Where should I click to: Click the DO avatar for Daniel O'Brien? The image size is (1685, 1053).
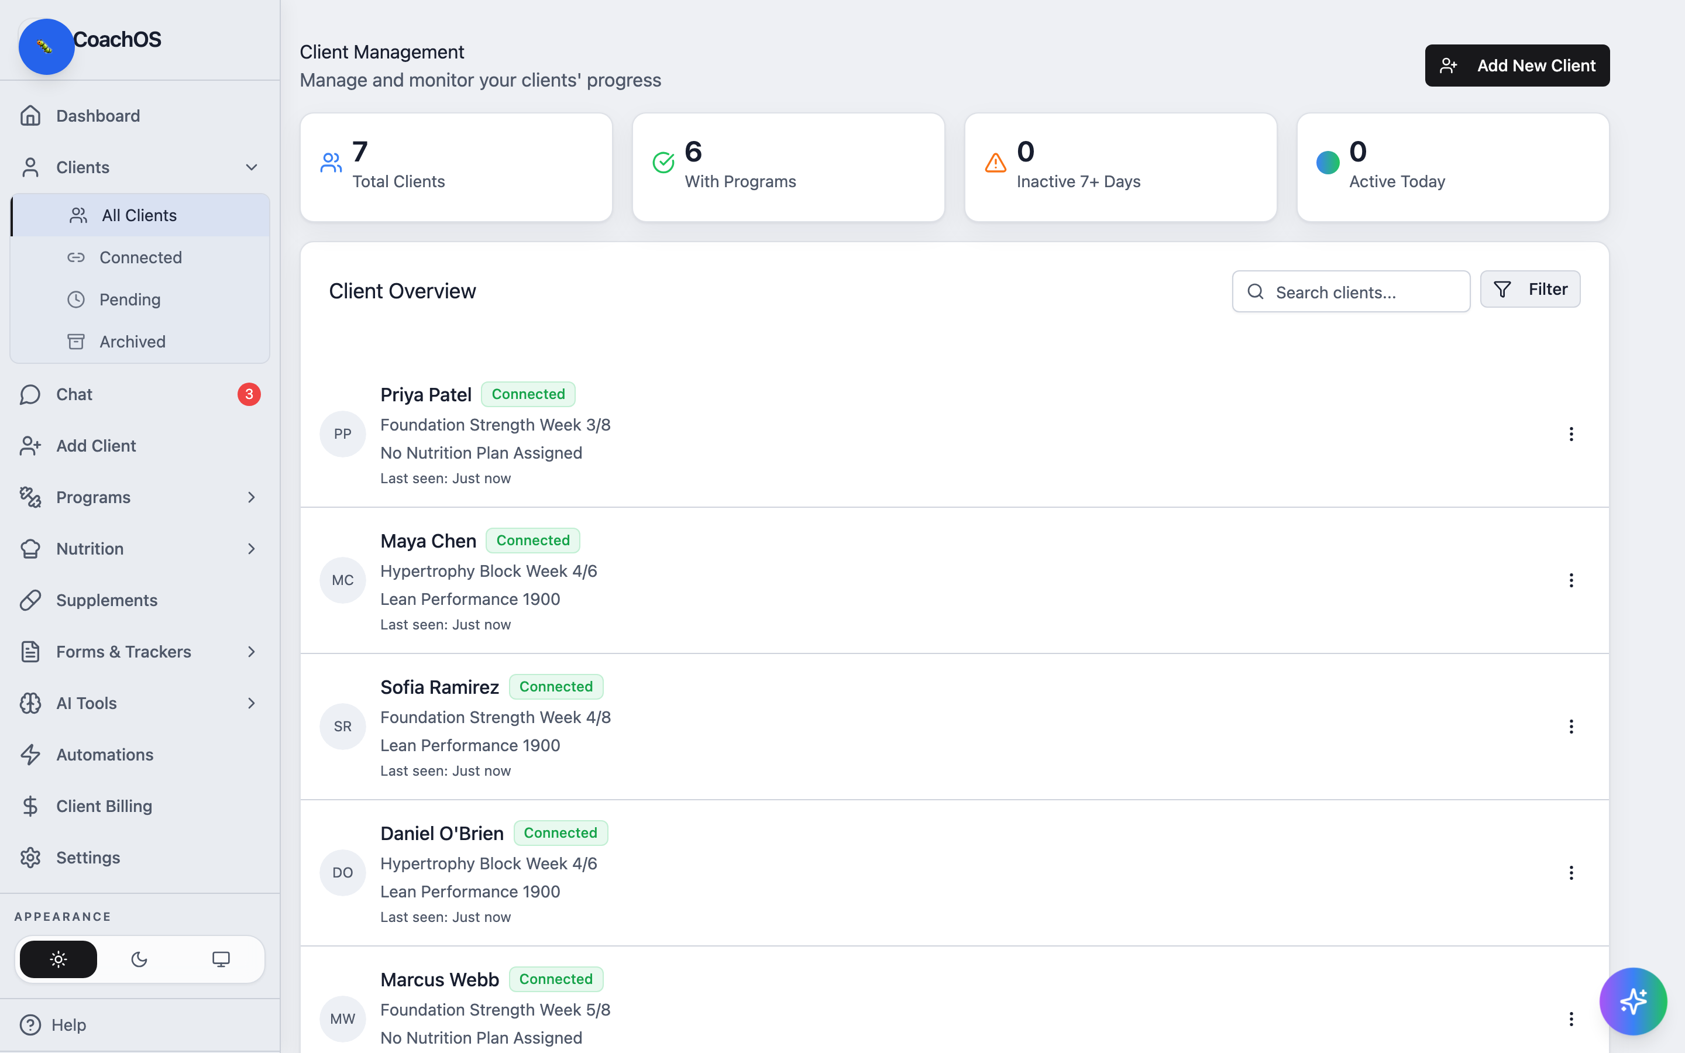pos(343,873)
